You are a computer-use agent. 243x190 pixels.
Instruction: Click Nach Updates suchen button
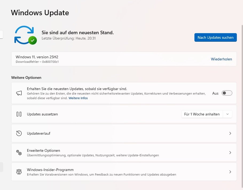click(215, 37)
